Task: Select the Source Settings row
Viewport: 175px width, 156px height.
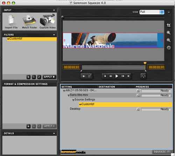Action: (117, 100)
